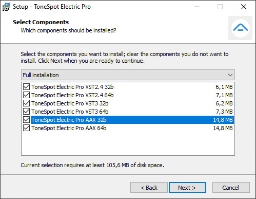Click the dropdown chevron arrow for installation type
Screen dimensions: 256x199
[x=230, y=75]
